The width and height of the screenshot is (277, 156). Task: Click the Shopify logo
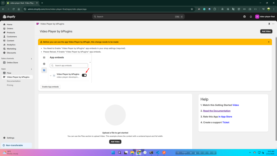click(x=9, y=17)
